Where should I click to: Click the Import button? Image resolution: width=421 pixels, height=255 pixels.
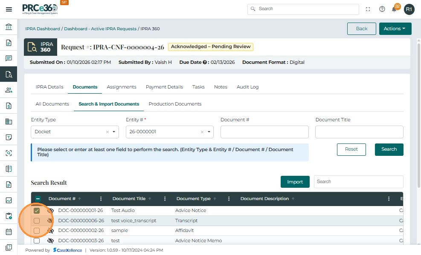[x=295, y=182]
